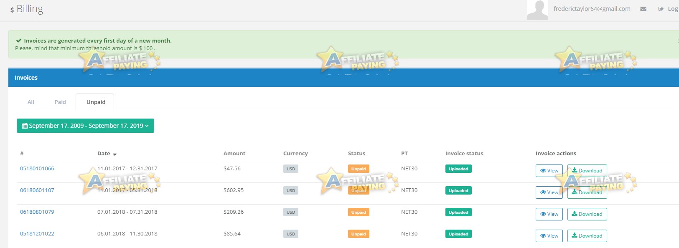
Task: Click NET30 term of invoice 05181201022
Action: pos(409,234)
